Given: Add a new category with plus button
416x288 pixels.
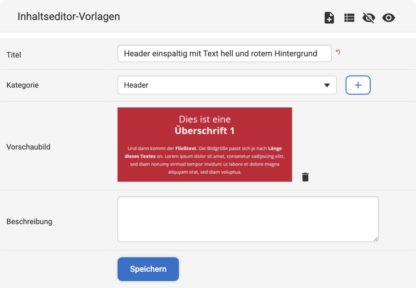Looking at the screenshot, I should click(358, 85).
